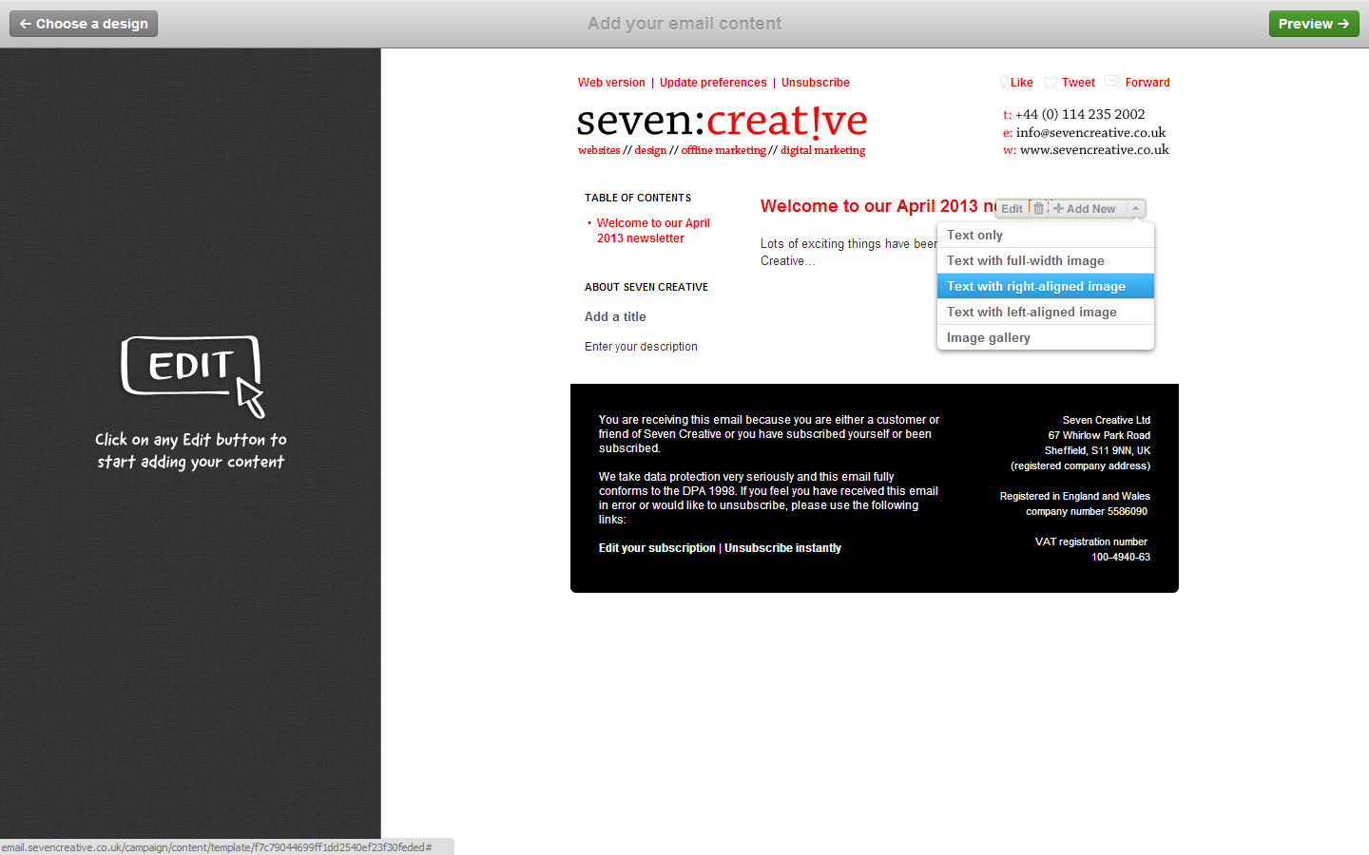Click the Forward envelope icon
Image resolution: width=1369 pixels, height=855 pixels.
[1112, 82]
